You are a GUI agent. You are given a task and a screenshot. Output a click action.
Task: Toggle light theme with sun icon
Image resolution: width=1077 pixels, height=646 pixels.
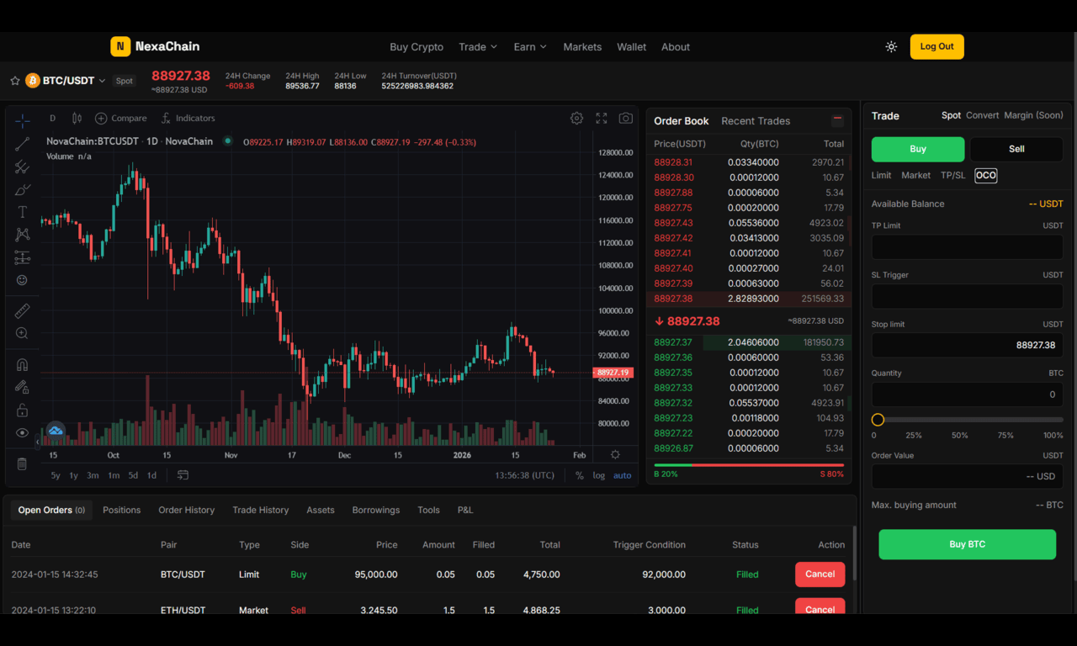[x=891, y=47]
